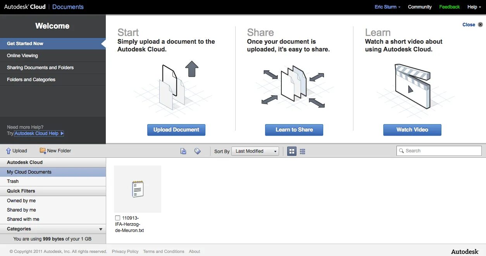Open the Feedback link in header
The width and height of the screenshot is (486, 256).
coord(450,7)
